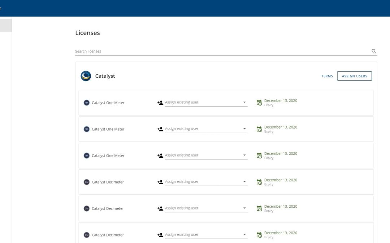Click add-user icon in second Decimeter row
390x243 pixels.
click(x=160, y=208)
